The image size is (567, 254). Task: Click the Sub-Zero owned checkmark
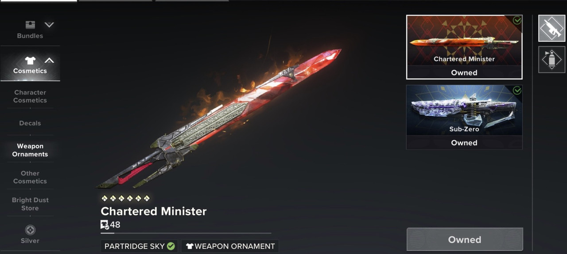(x=517, y=90)
